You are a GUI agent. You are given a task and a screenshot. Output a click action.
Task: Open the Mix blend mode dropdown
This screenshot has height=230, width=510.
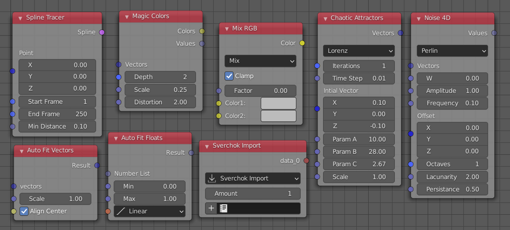(260, 61)
